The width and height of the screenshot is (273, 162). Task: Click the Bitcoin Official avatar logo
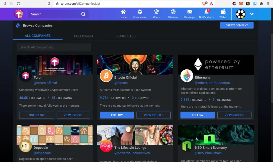click(x=106, y=76)
